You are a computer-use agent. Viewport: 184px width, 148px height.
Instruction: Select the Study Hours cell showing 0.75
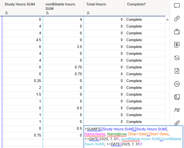[x=22, y=135]
